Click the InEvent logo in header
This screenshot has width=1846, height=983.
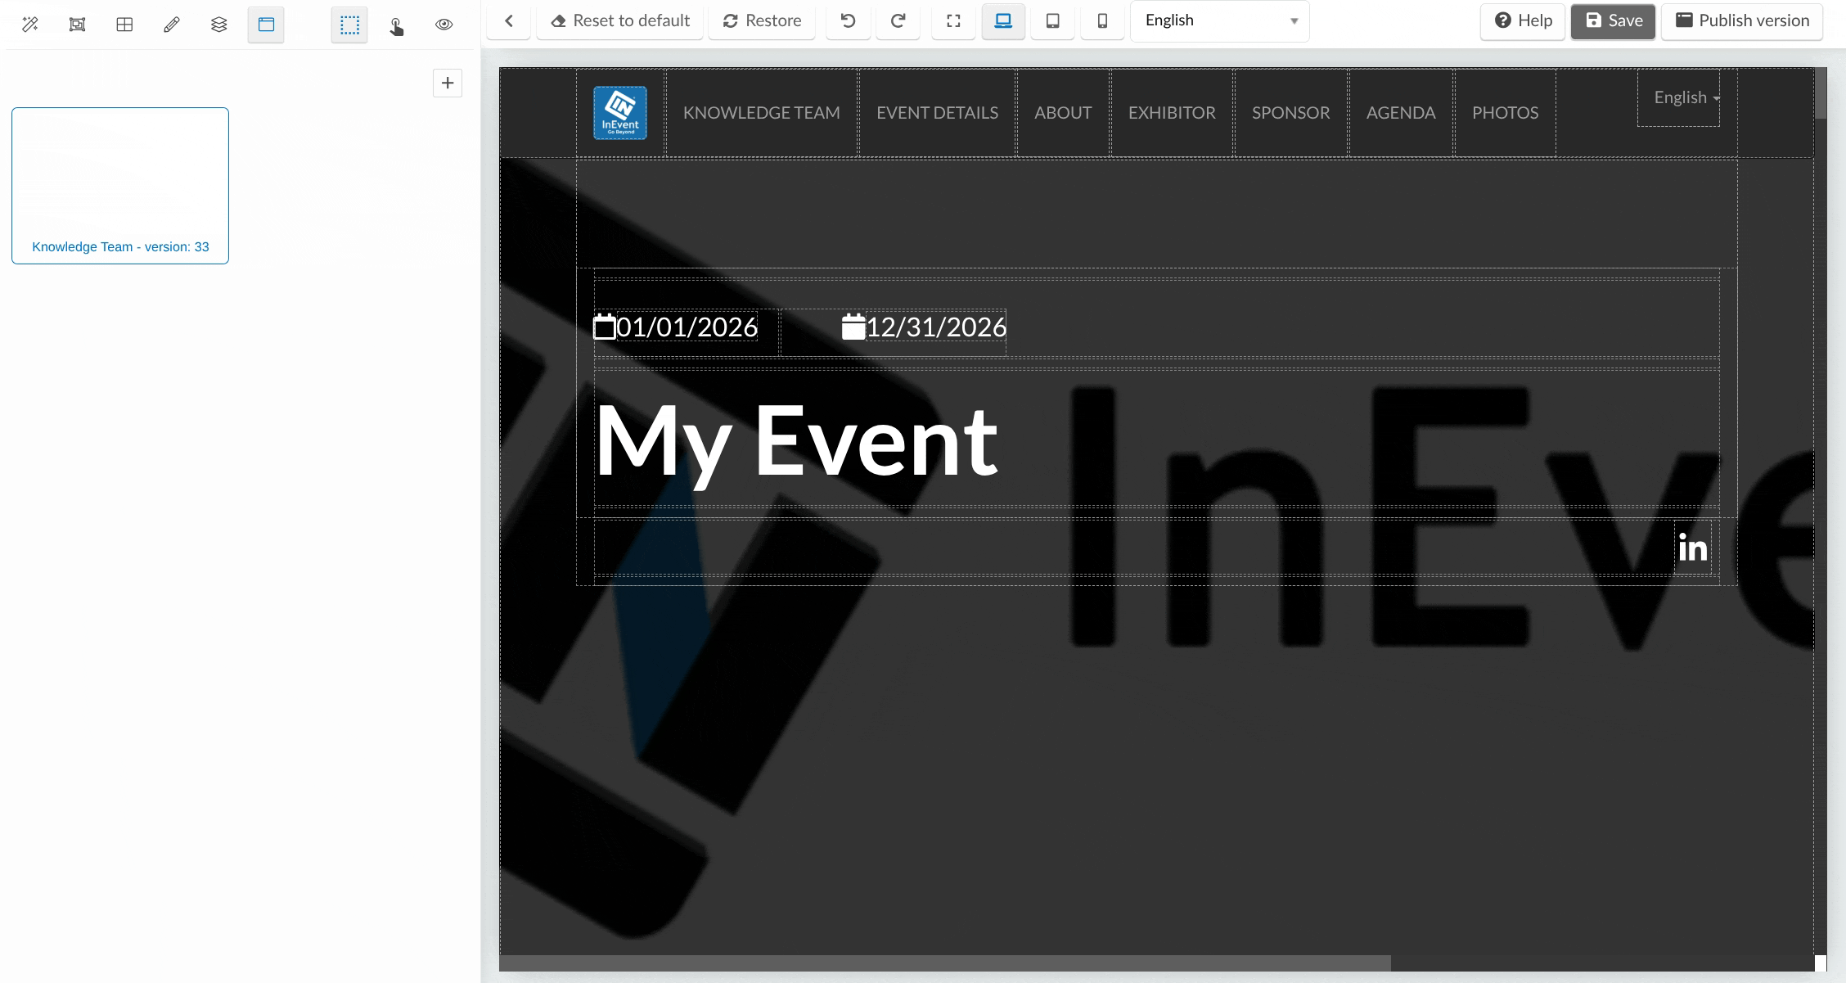point(620,113)
